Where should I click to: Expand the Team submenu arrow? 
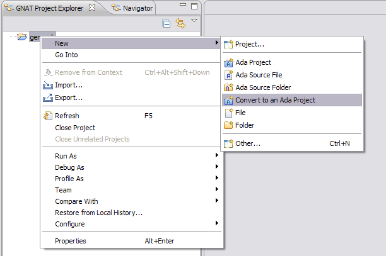click(216, 189)
